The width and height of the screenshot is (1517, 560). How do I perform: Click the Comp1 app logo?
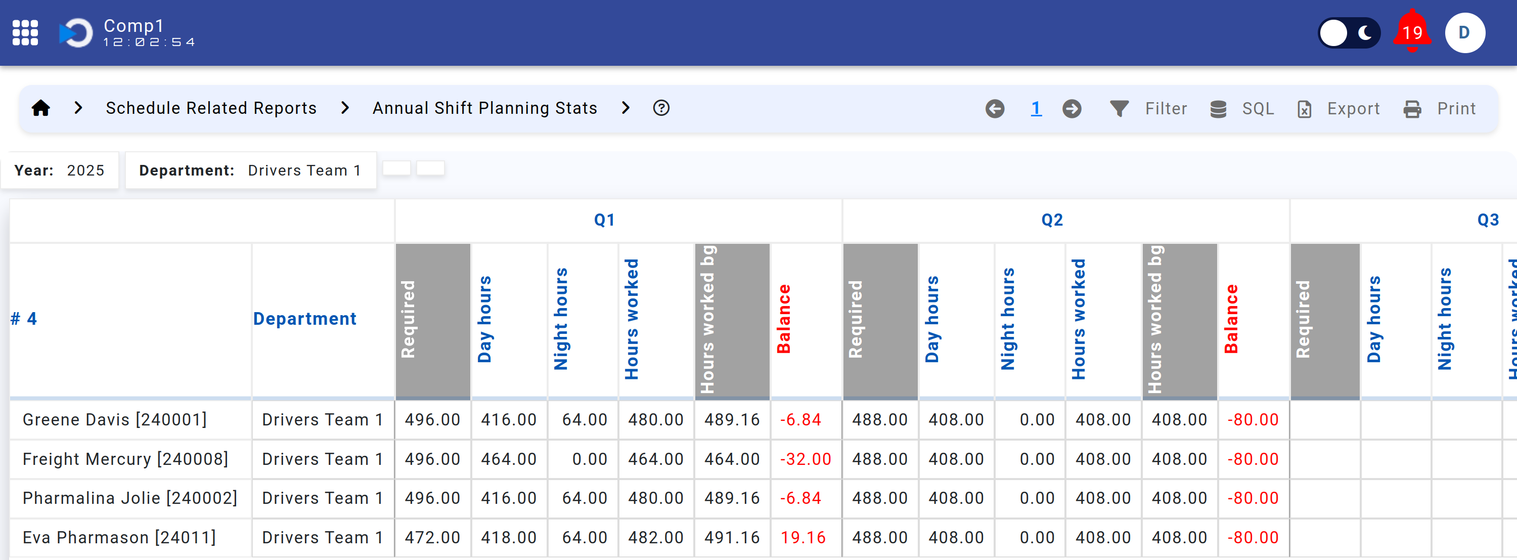[76, 33]
